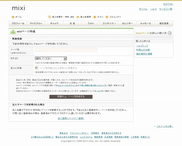This screenshot has width=182, height=146.
Task: Click the magnifier icon for 友人を探す
Action: point(49,17)
